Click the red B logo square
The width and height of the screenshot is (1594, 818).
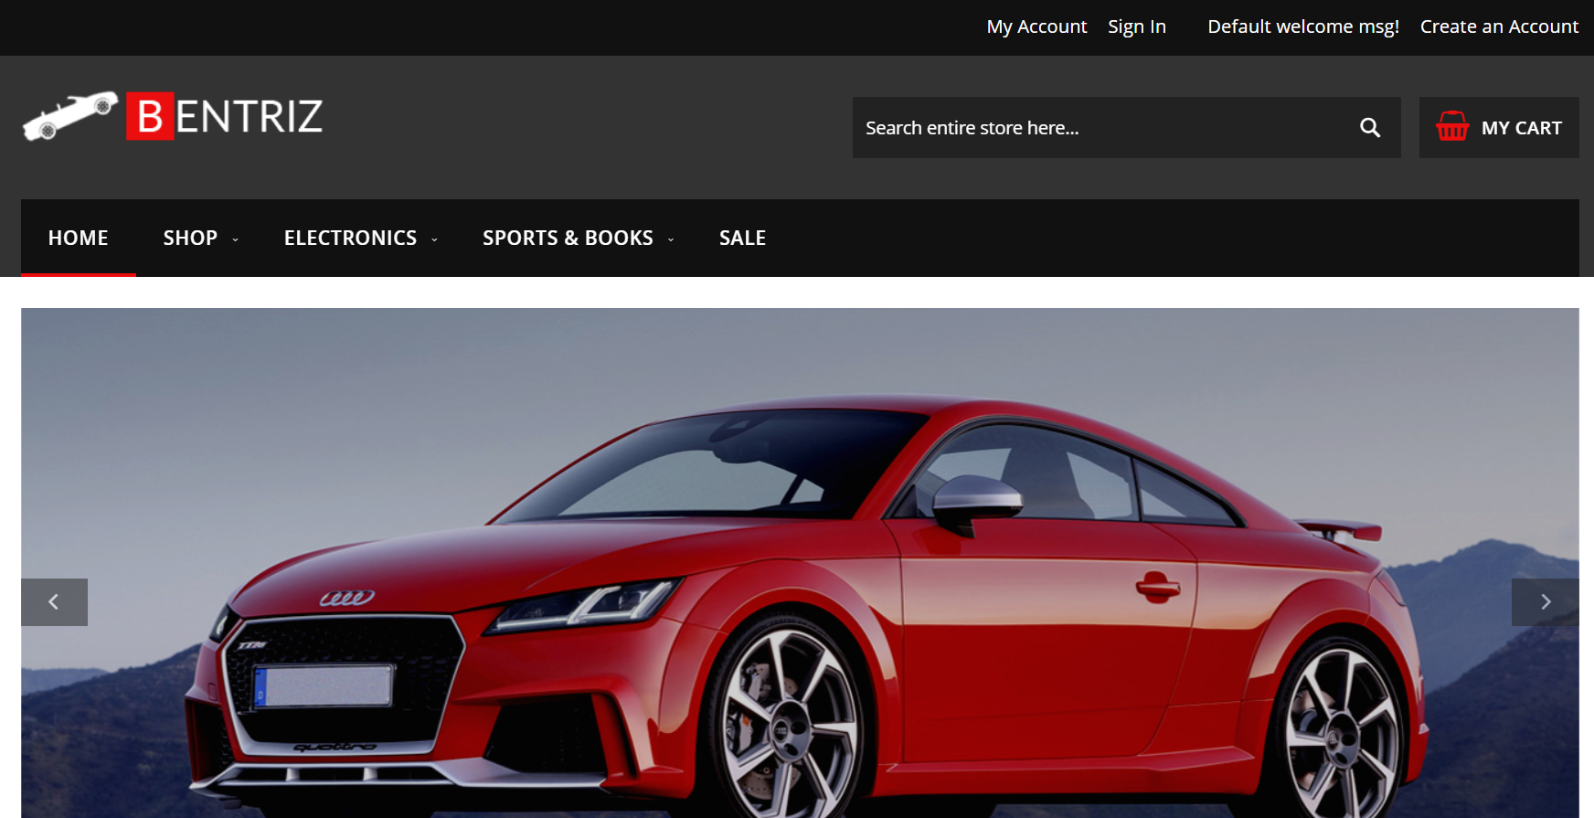(x=150, y=116)
